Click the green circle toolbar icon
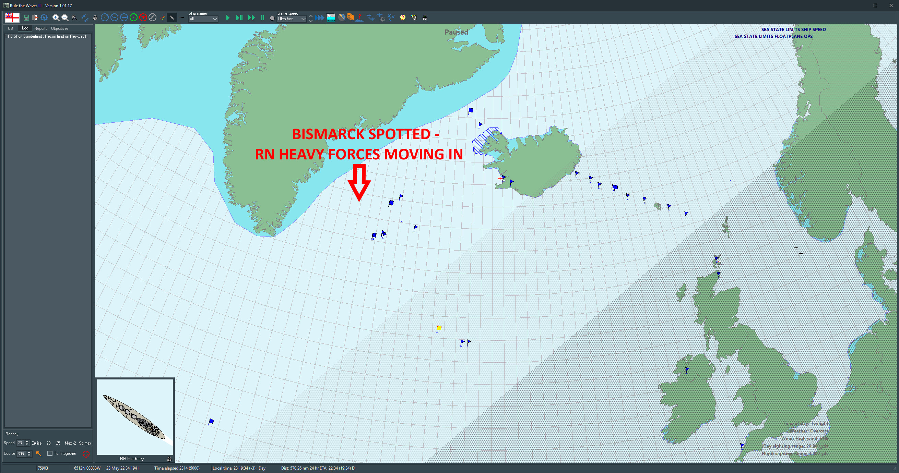Viewport: 899px width, 473px height. (x=133, y=17)
